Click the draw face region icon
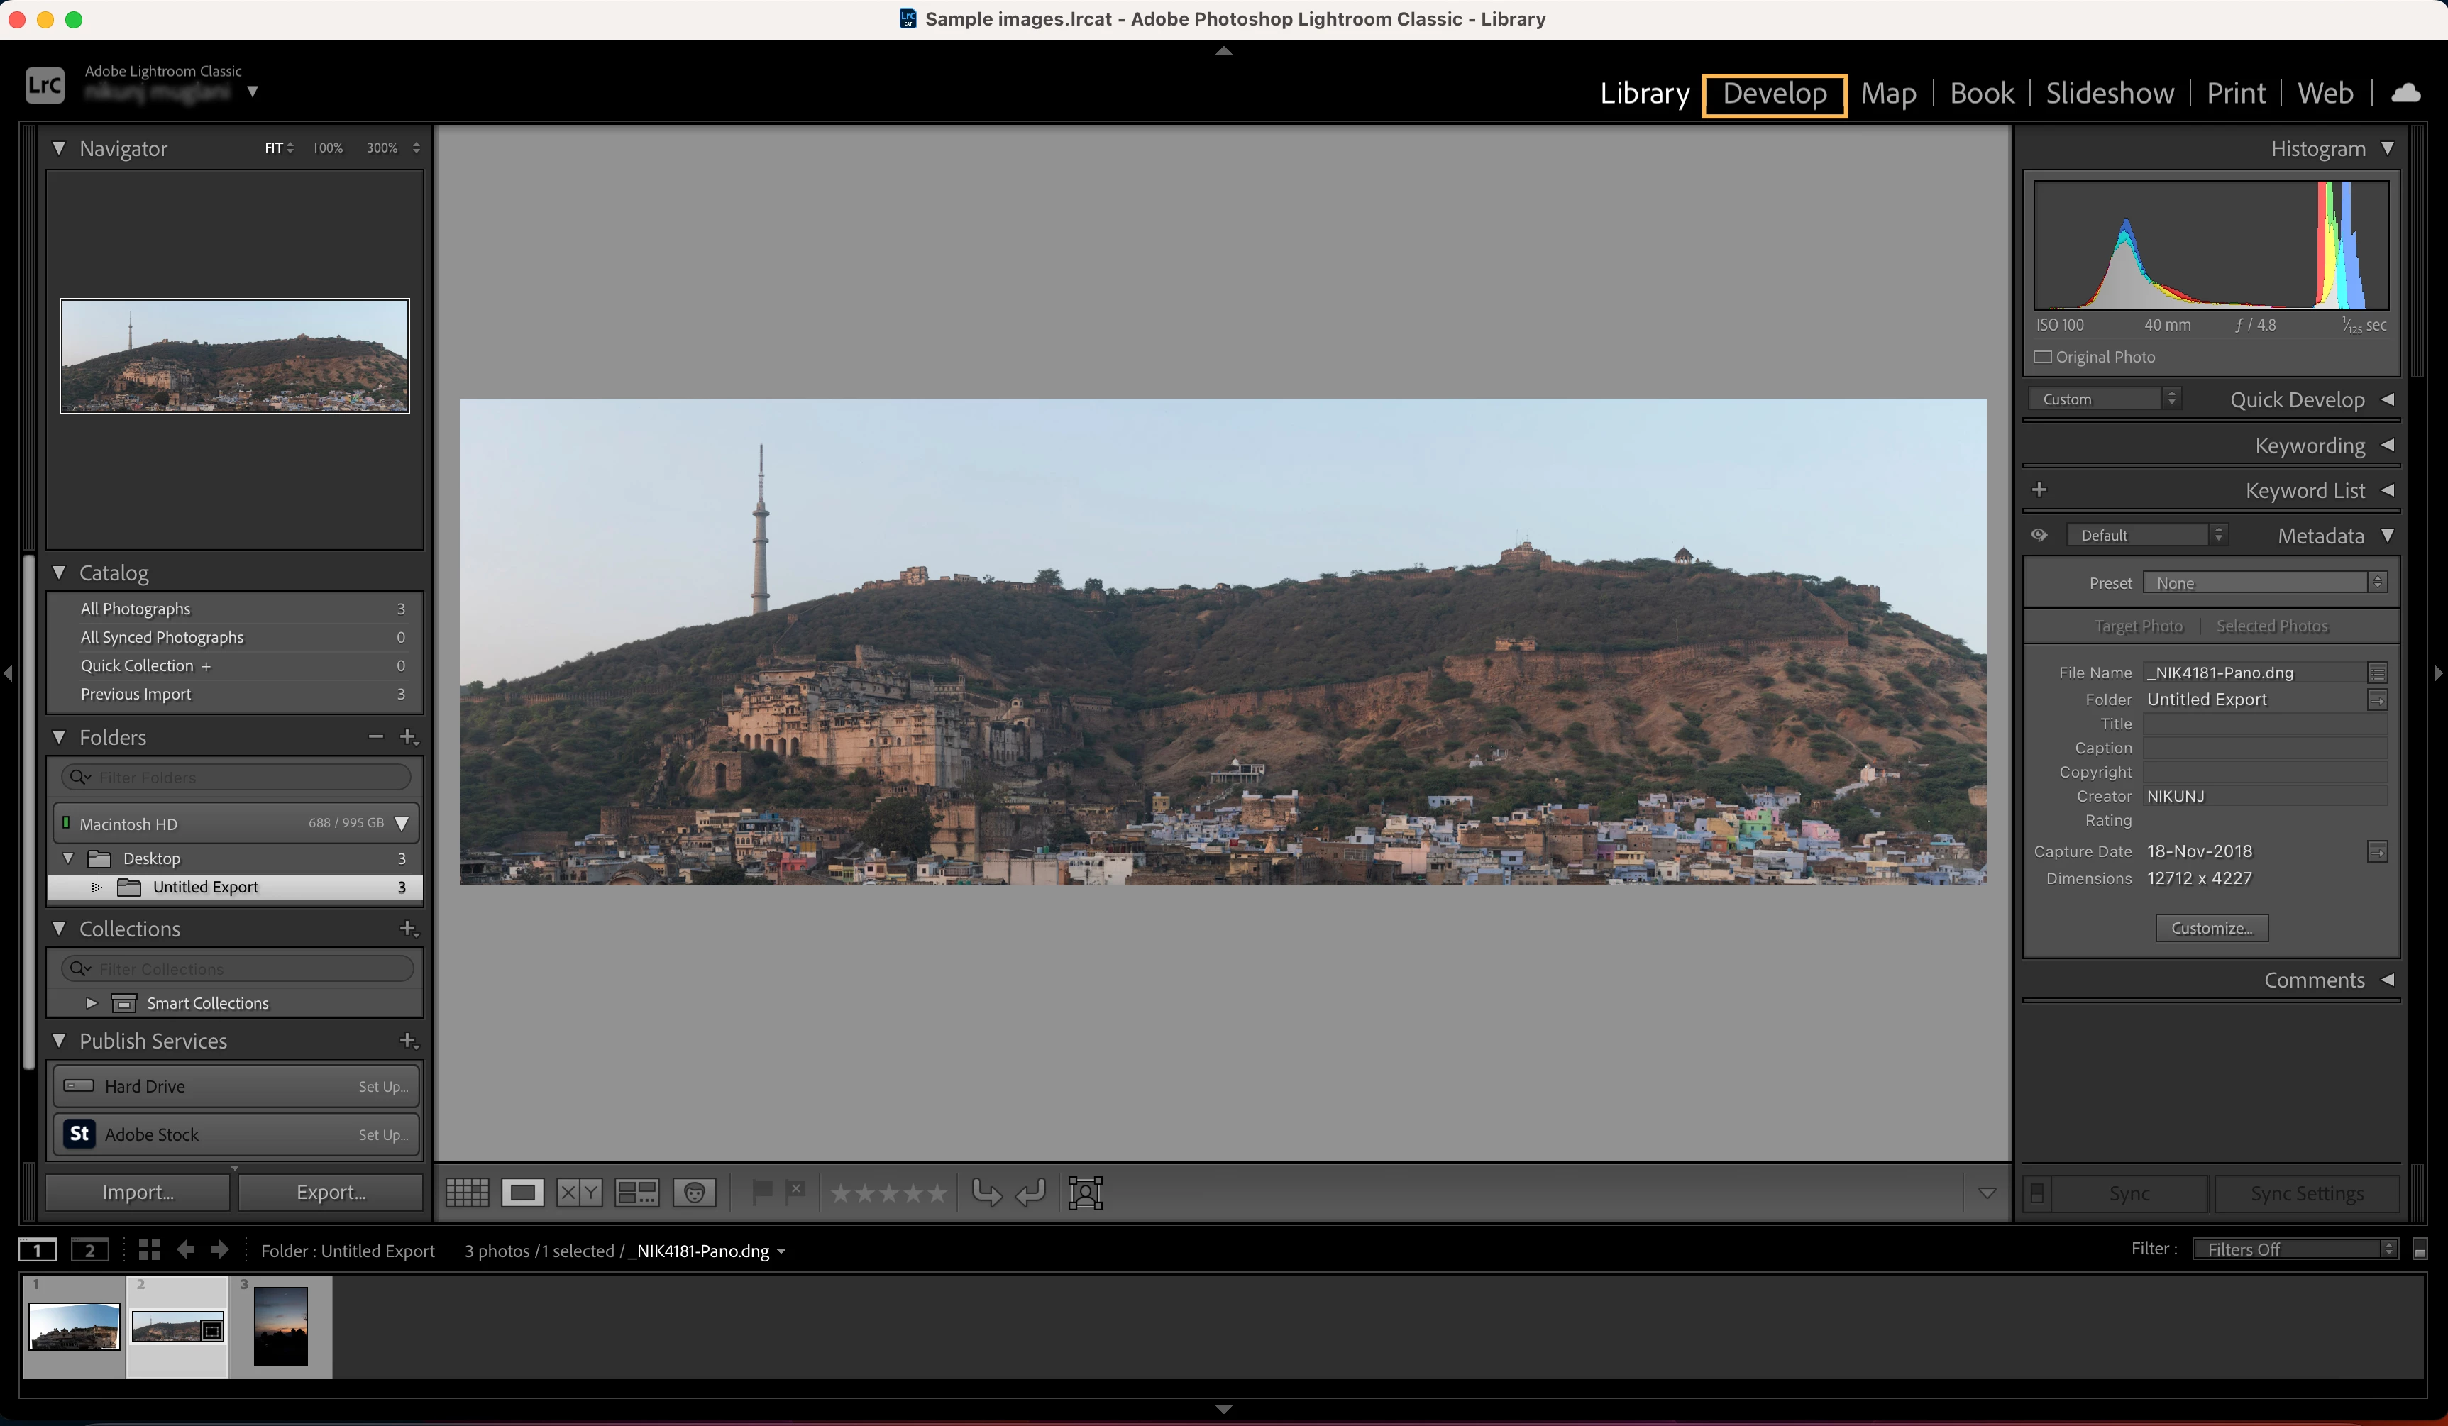2448x1426 pixels. coord(1085,1193)
